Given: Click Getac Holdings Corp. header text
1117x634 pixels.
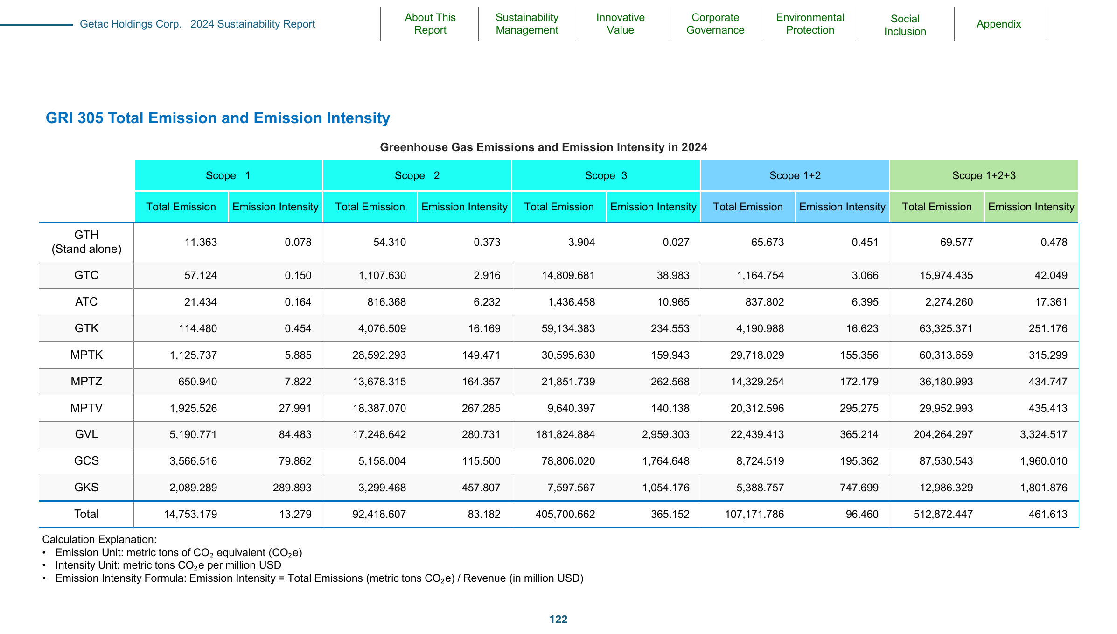Looking at the screenshot, I should coord(131,24).
